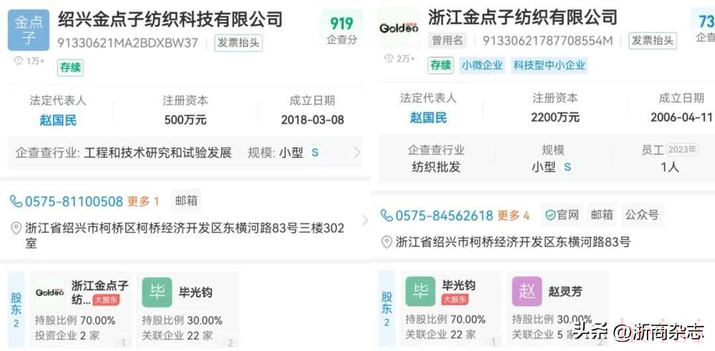This screenshot has width=715, height=351.
Task: Open the 公众号 button
Action: [642, 214]
